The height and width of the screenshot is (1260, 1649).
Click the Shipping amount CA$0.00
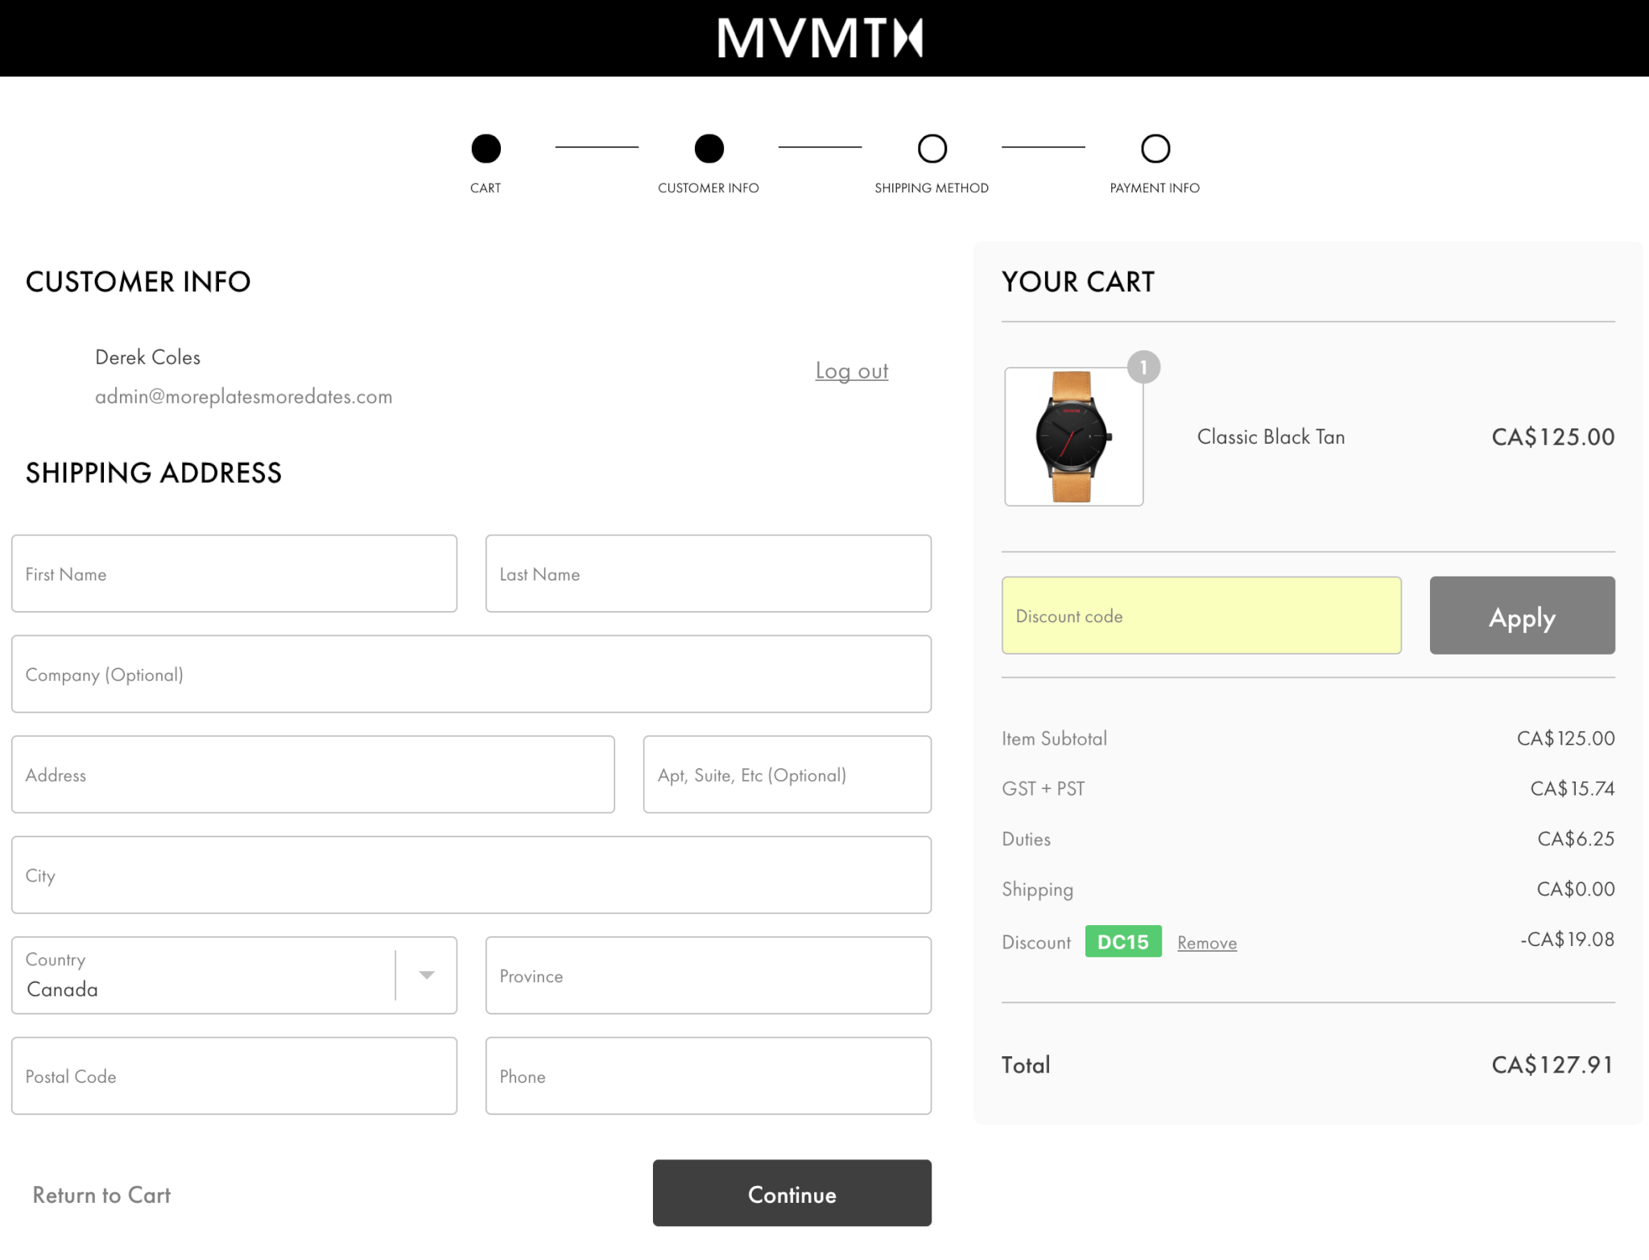1576,889
